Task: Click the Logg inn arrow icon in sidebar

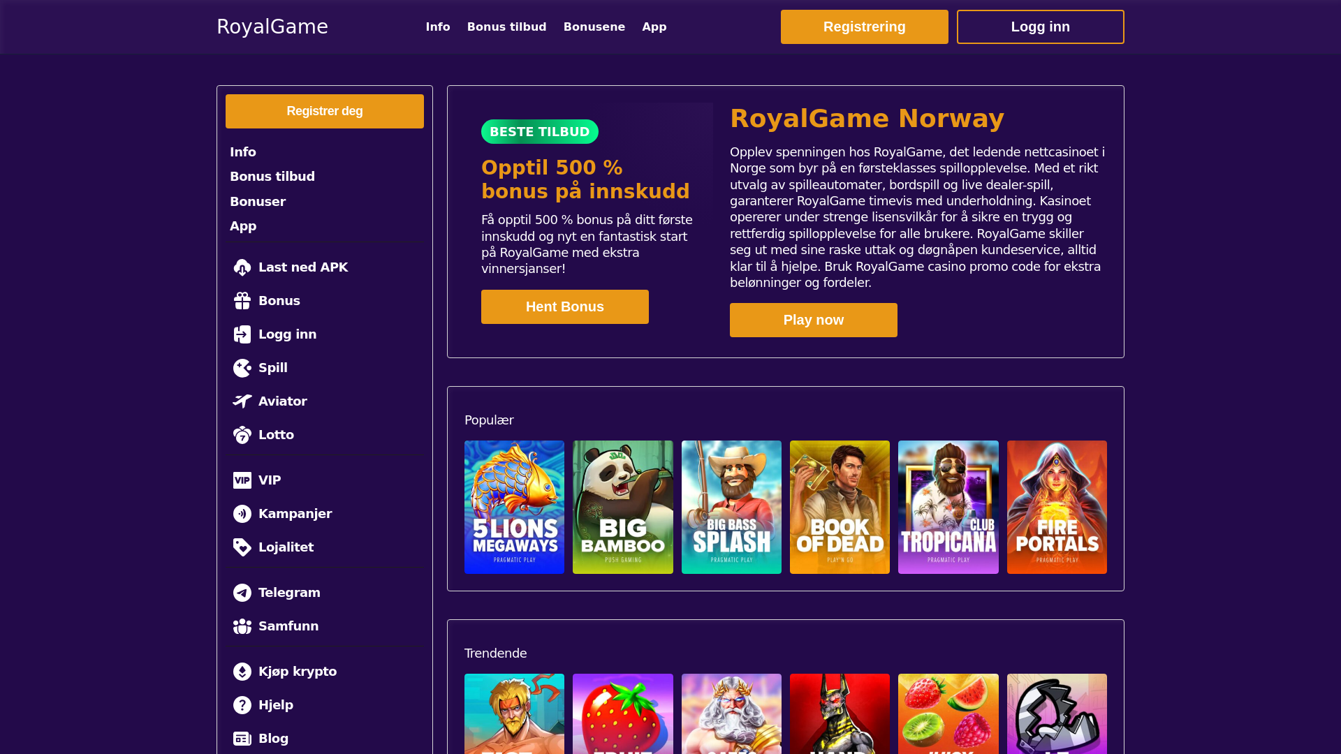Action: coord(242,334)
